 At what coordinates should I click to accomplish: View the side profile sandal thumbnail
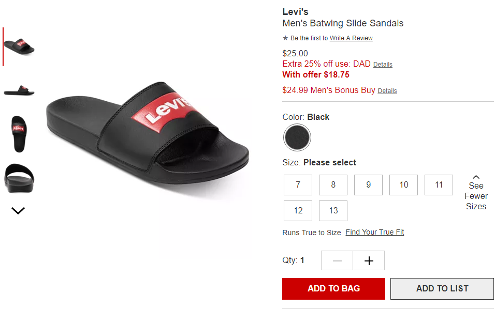tap(19, 90)
